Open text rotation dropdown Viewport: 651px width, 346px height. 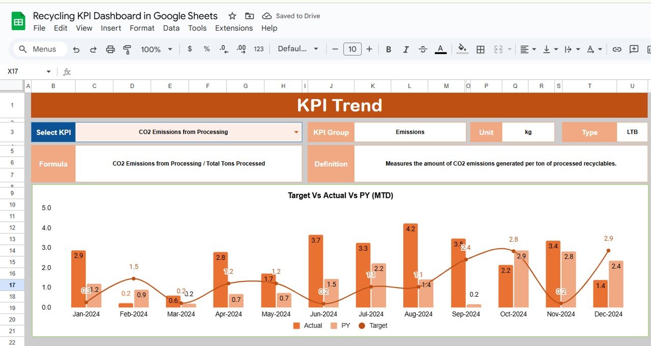(x=594, y=49)
